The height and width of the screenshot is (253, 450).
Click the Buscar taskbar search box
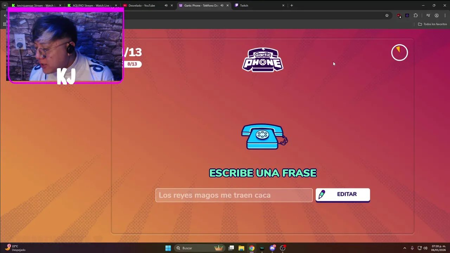pyautogui.click(x=199, y=248)
